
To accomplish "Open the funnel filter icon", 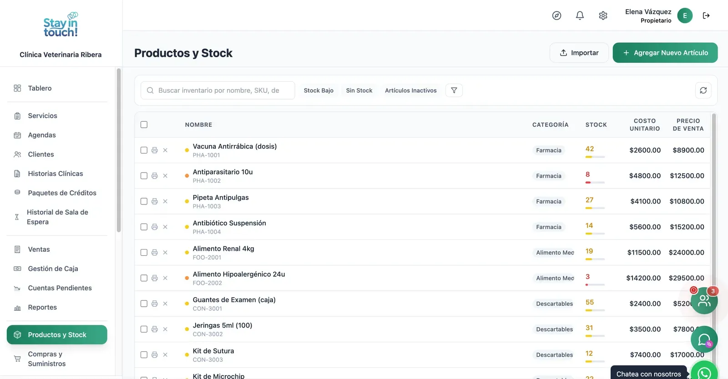I will tap(454, 90).
